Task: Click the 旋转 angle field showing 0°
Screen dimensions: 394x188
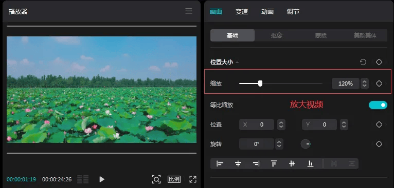Action: click(257, 144)
